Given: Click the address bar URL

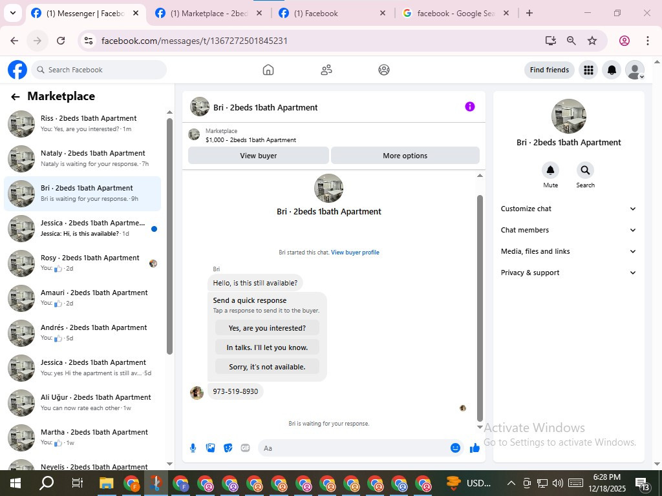Looking at the screenshot, I should [x=195, y=41].
